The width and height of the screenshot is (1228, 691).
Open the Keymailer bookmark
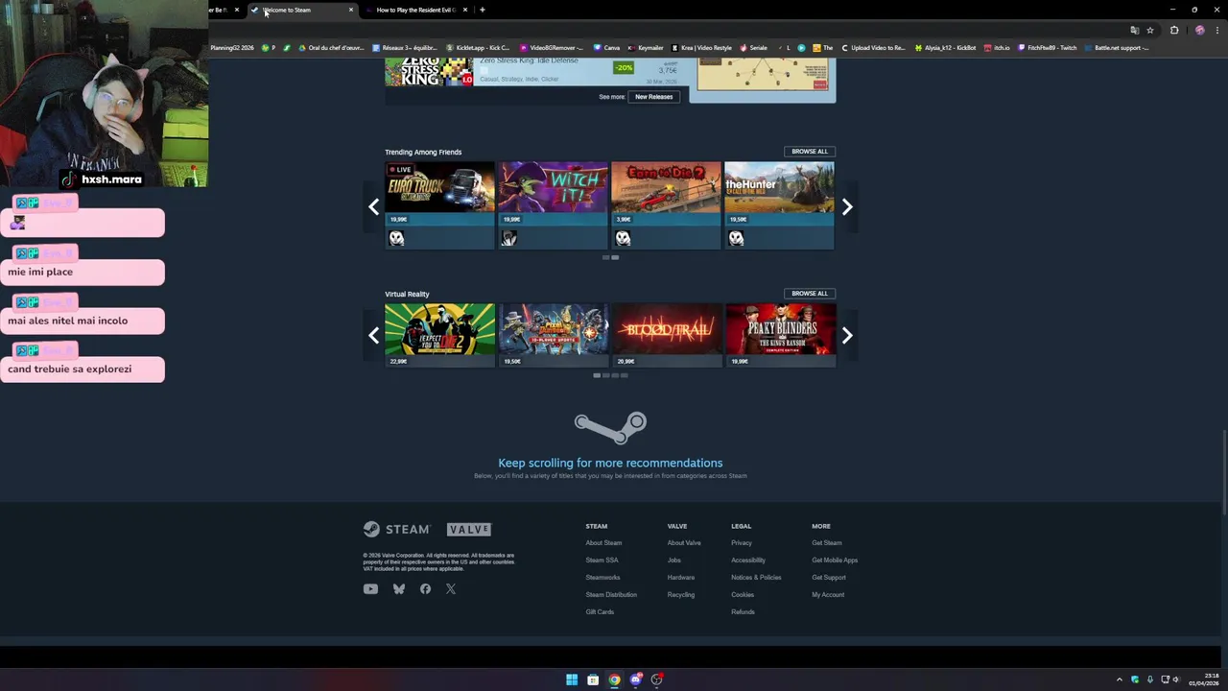(645, 48)
